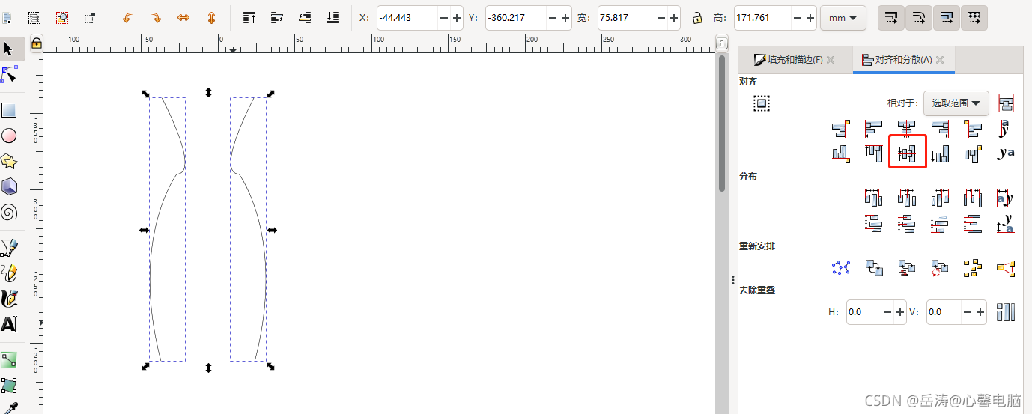The image size is (1032, 414).
Task: Close the 填充和描边 tab
Action: click(831, 60)
